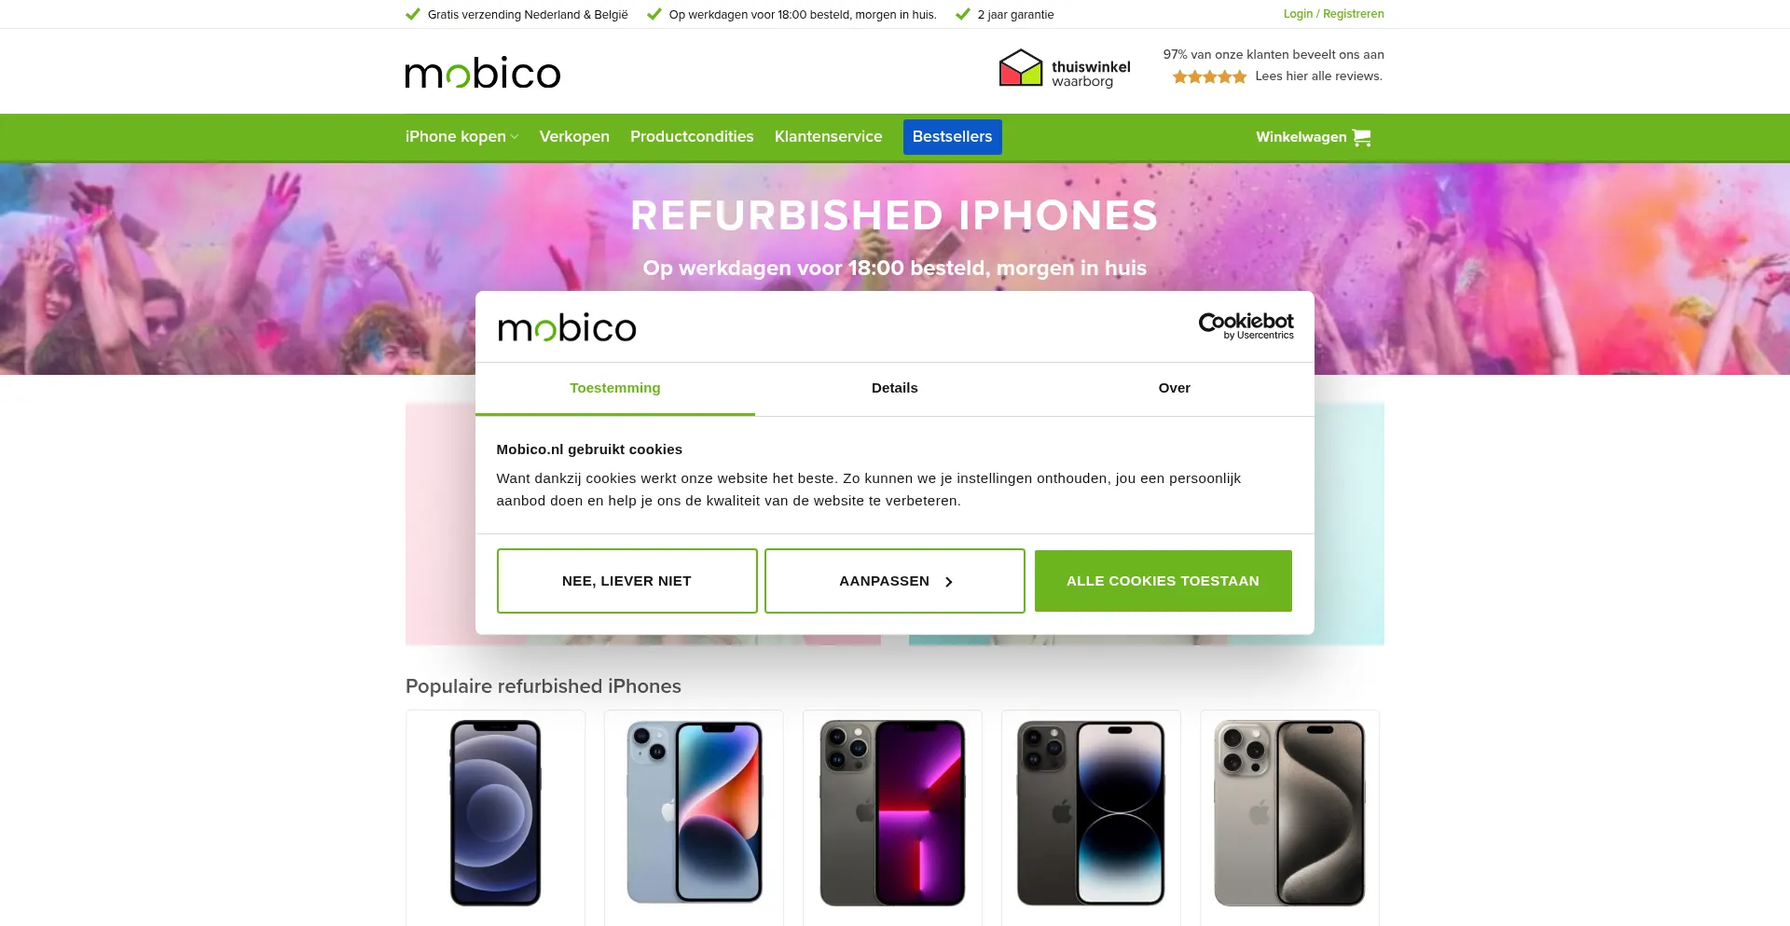1790x926 pixels.
Task: Click the Thuiswinkel Waarborg logo
Action: pos(1065,68)
